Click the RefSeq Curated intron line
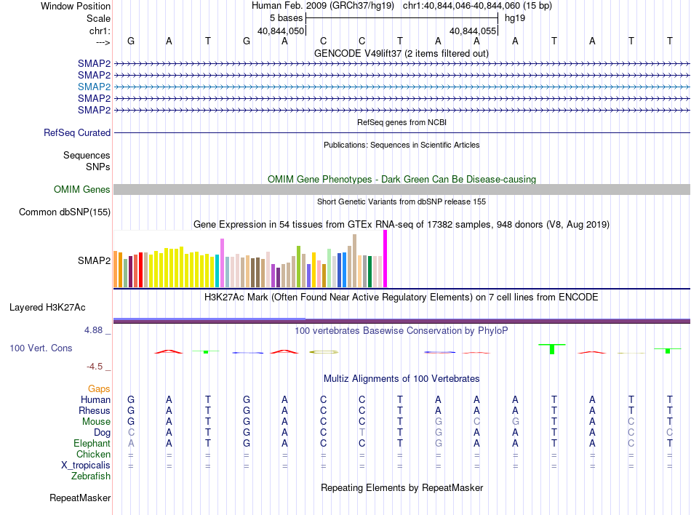The width and height of the screenshot is (691, 515). (402, 132)
